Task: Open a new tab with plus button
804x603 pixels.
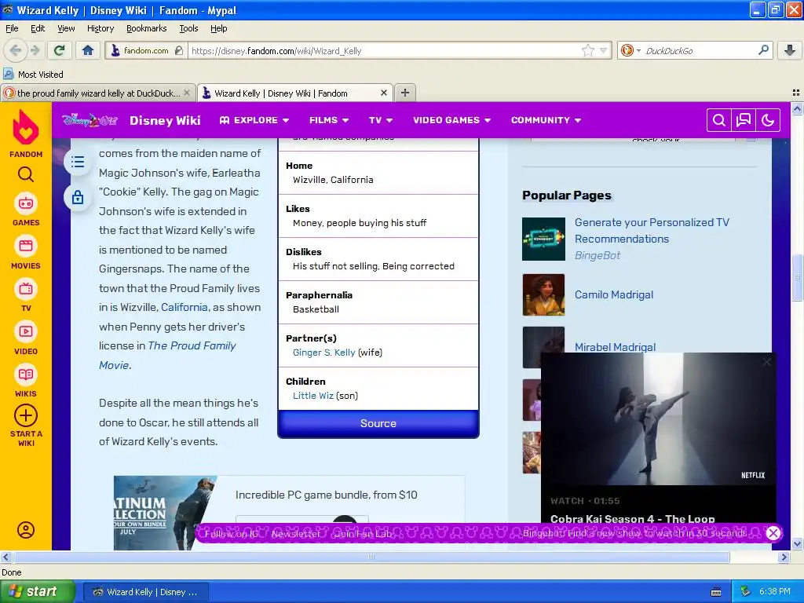Action: [404, 93]
